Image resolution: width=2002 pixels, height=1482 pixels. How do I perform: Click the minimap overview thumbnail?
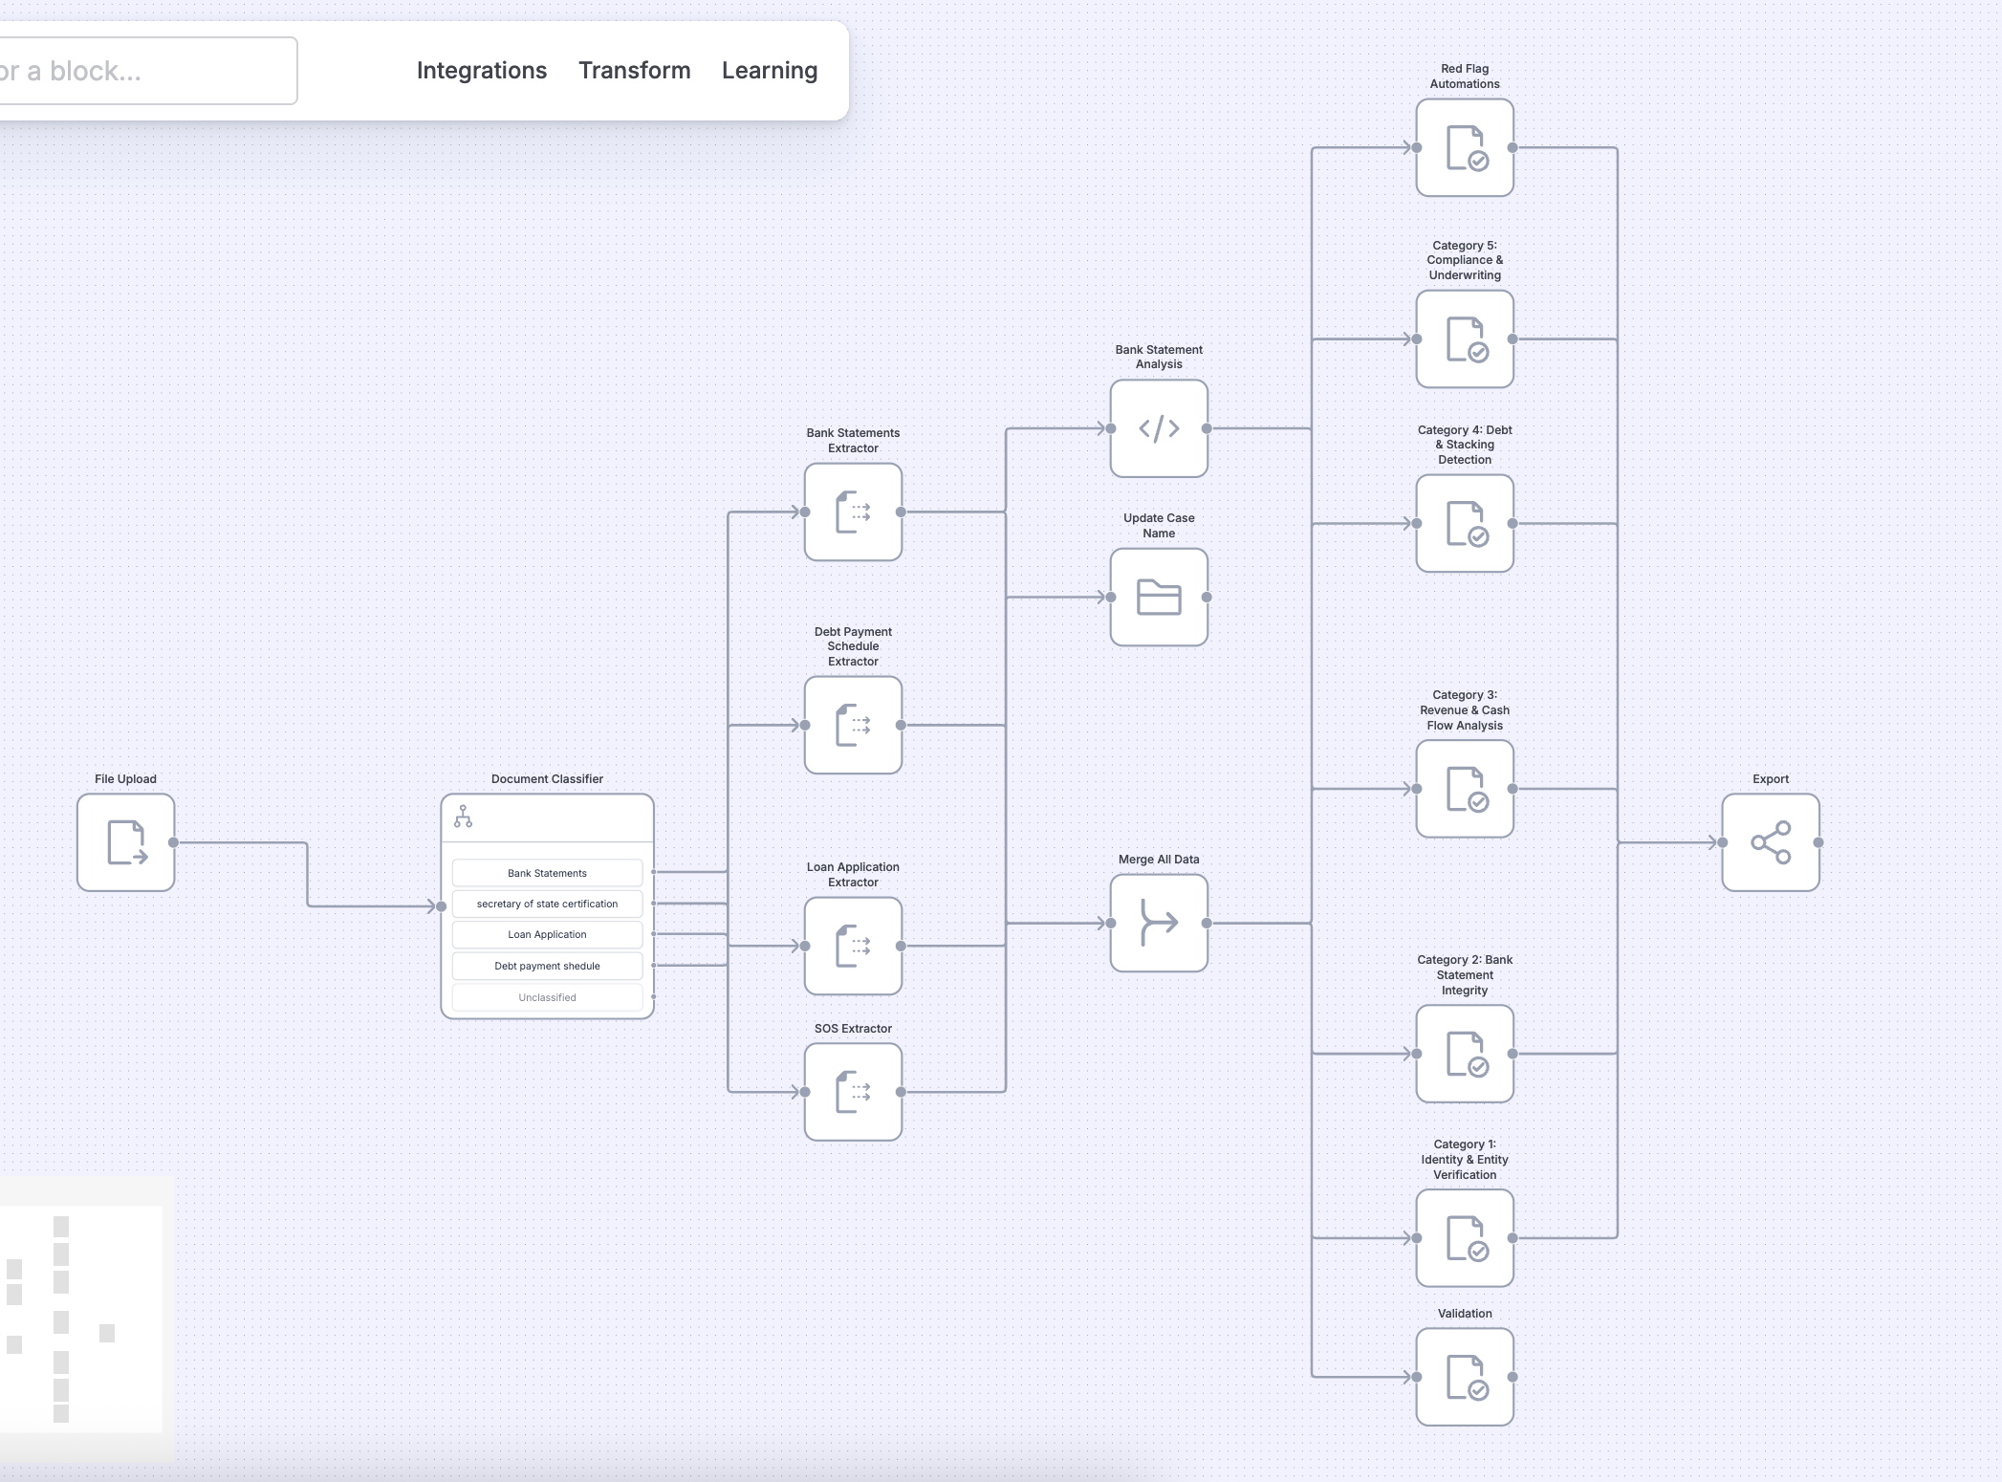click(81, 1319)
